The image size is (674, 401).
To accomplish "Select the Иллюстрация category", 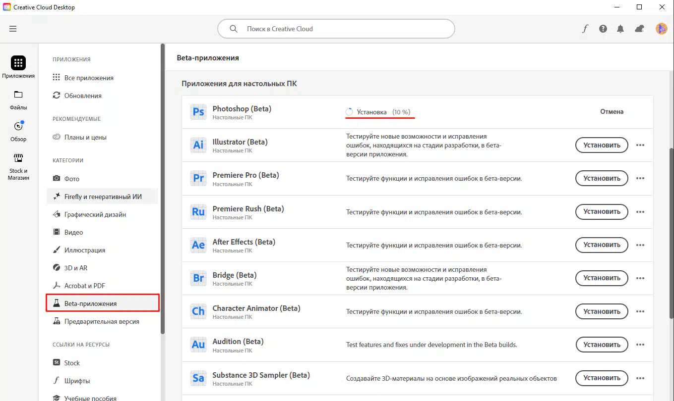I will click(x=103, y=250).
